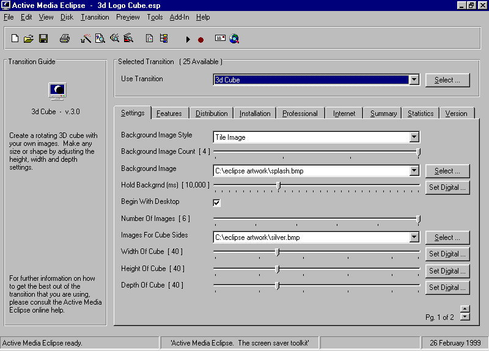The image size is (489, 351).
Task: Click '26 February 1999' in status bar
Action: pyautogui.click(x=455, y=343)
